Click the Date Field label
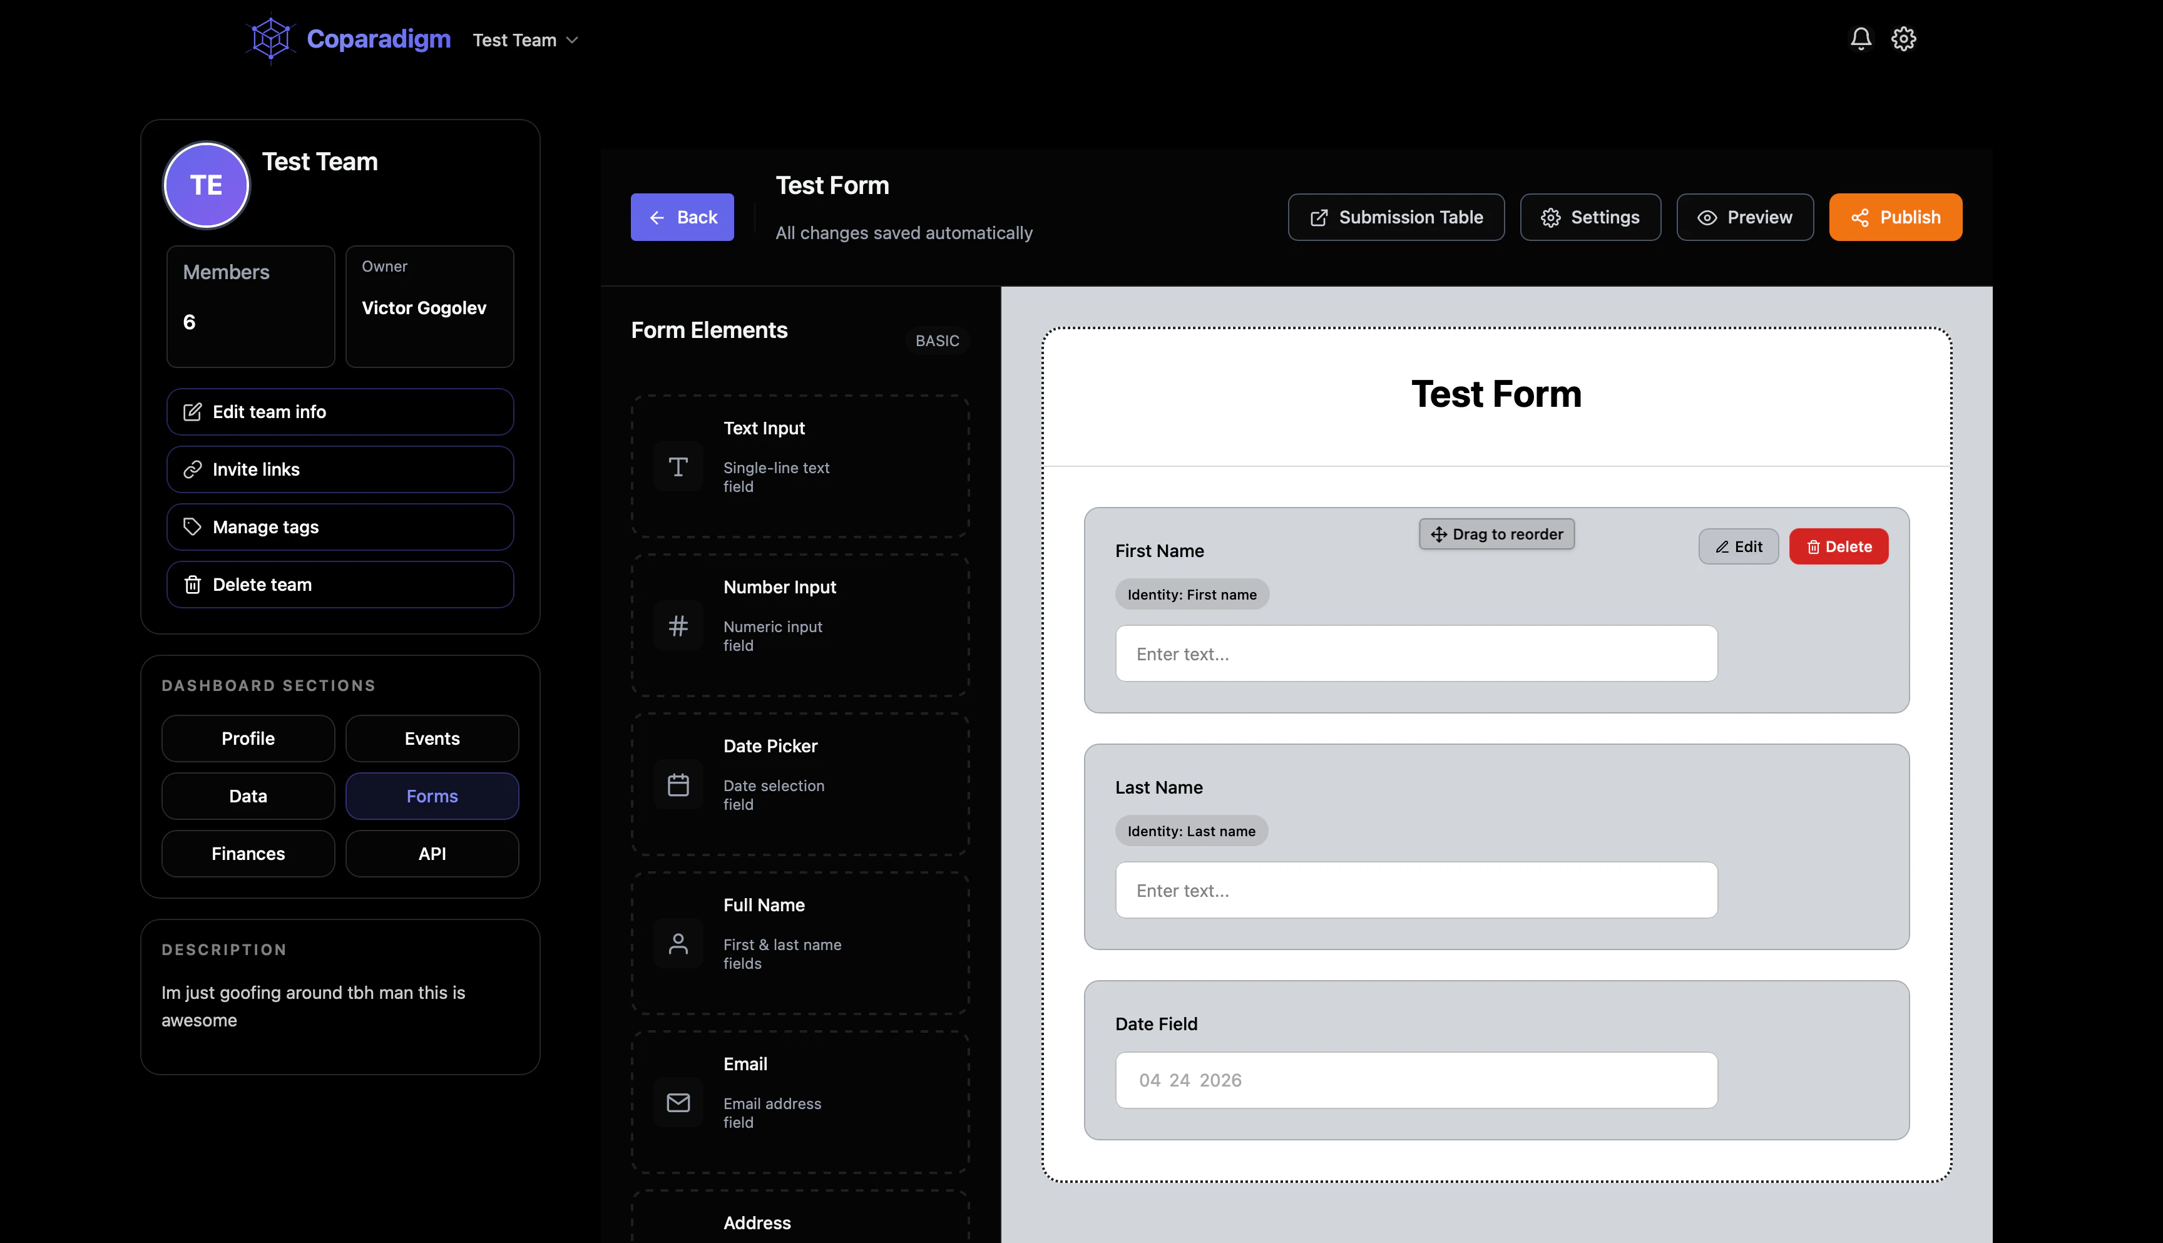The width and height of the screenshot is (2163, 1243). pyautogui.click(x=1156, y=1025)
